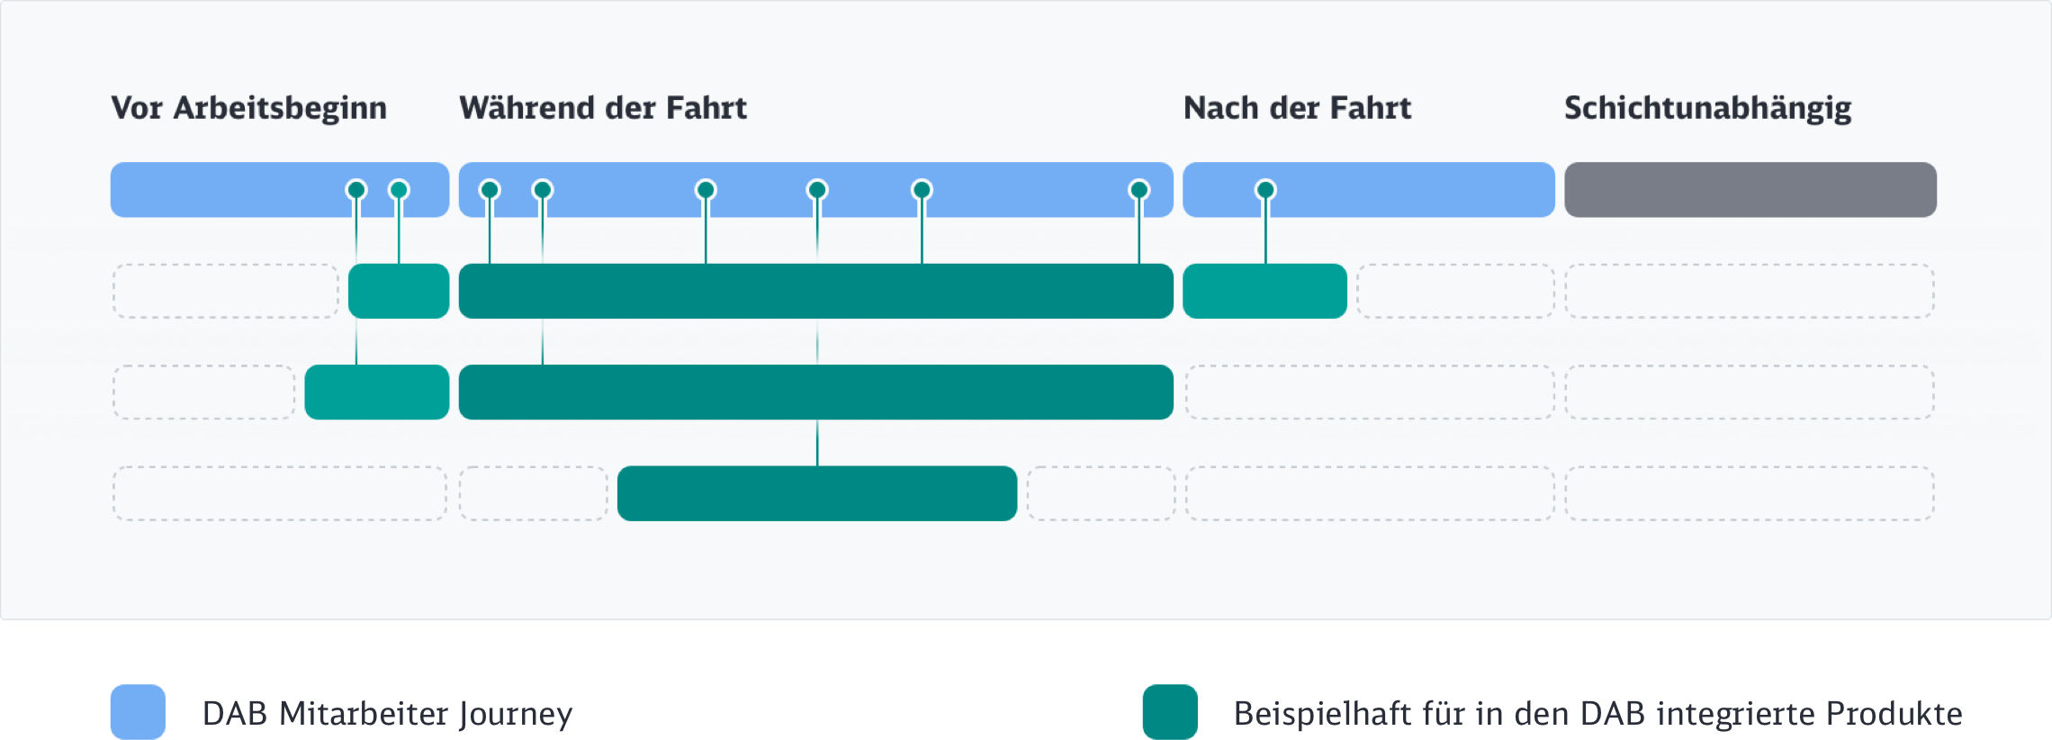
Task: Click the first marker on the Vor Arbeitsbeginn bar
Action: tap(356, 190)
